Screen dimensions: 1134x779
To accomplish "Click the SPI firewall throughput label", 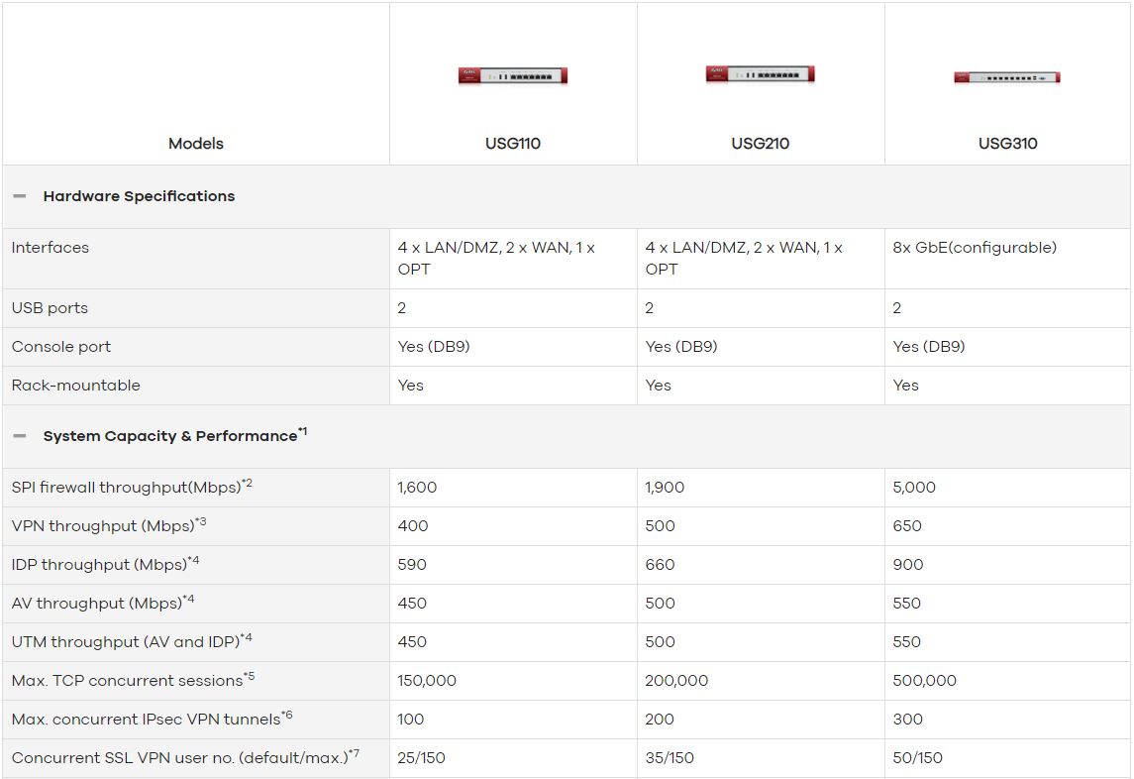I will (132, 487).
